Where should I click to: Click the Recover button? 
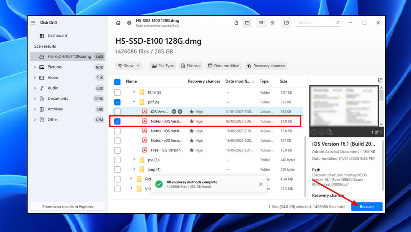[366, 207]
